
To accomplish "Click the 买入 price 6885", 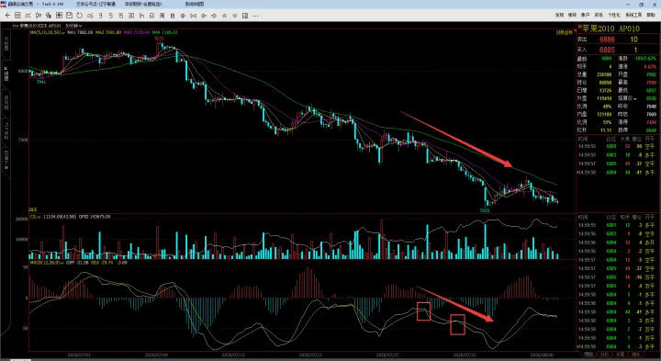I will pyautogui.click(x=607, y=50).
